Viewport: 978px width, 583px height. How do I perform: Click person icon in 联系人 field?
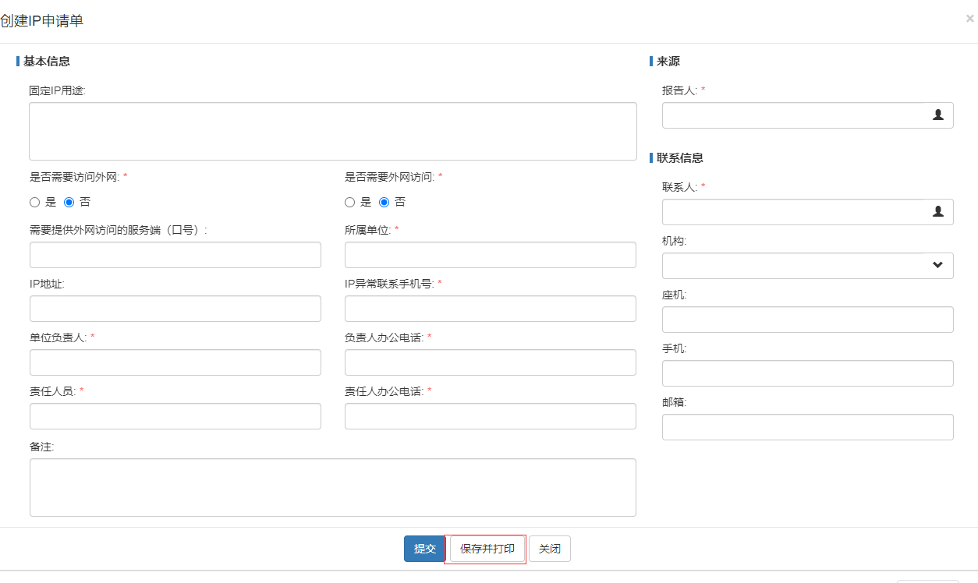point(937,212)
